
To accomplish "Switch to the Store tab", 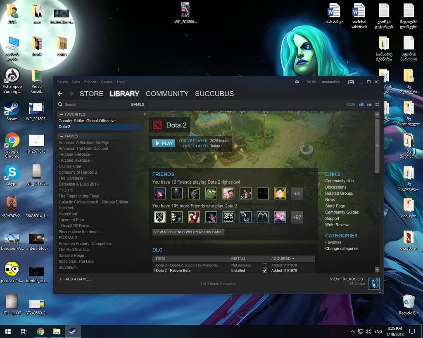I will tap(91, 94).
